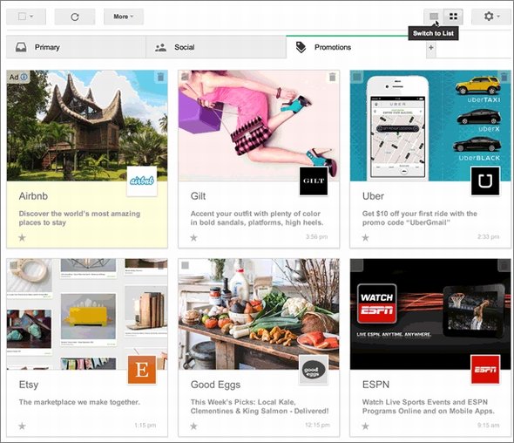Click the 3:56 pm timestamp on Gilt

pos(316,236)
